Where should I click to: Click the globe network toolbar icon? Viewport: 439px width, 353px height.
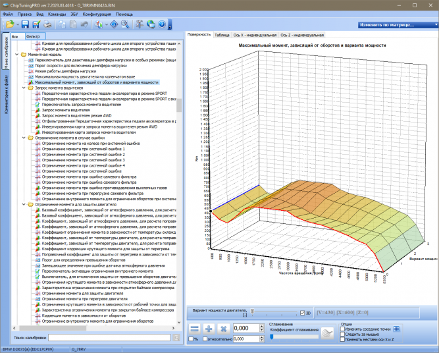coord(151,24)
